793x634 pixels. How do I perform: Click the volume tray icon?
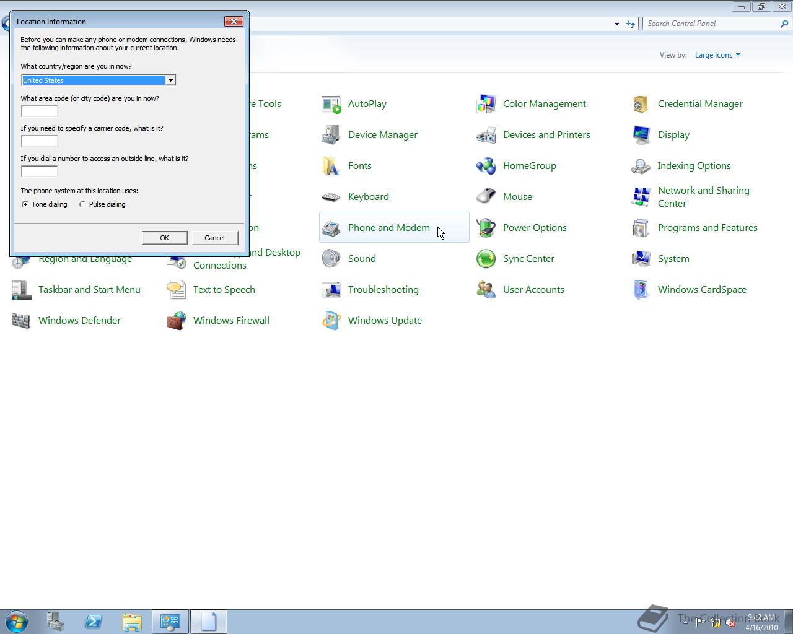tap(731, 623)
